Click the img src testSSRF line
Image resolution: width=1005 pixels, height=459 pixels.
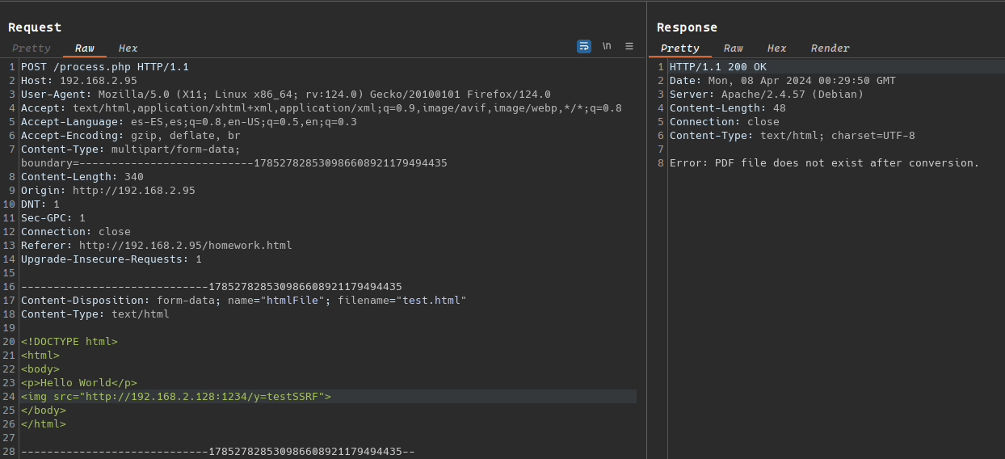[x=176, y=397]
